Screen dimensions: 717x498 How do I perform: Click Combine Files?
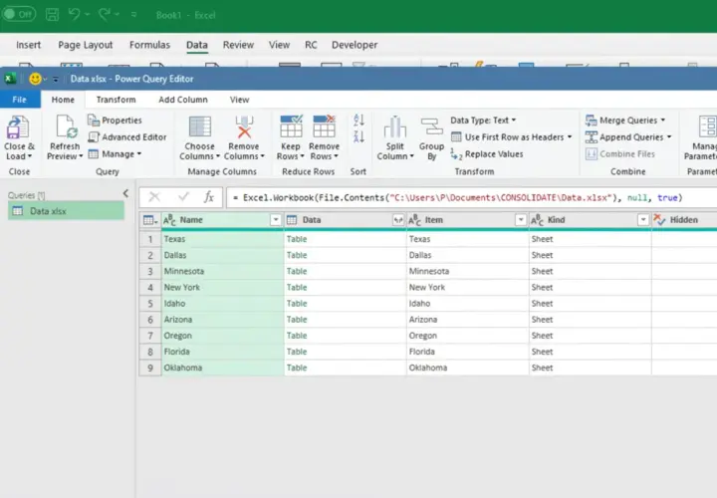coord(620,154)
